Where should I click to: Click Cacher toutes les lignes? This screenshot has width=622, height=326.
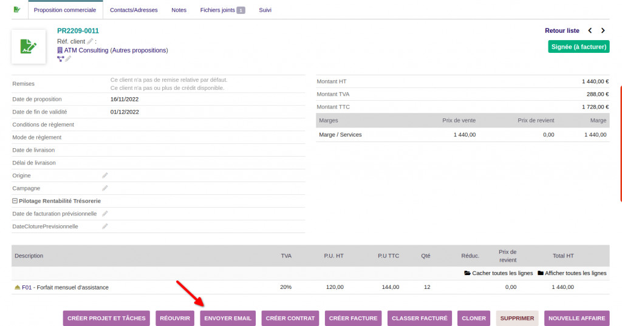(x=498, y=273)
